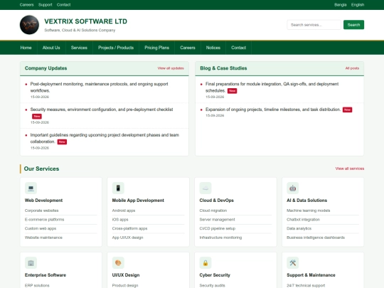384x288 pixels.
Task: Open the post-deployment monitoring update
Action: coord(99,87)
